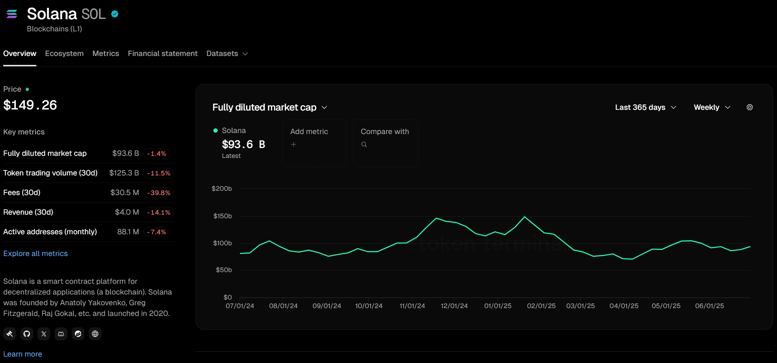
Task: Click the blue verified badge beside SOL
Action: (115, 14)
